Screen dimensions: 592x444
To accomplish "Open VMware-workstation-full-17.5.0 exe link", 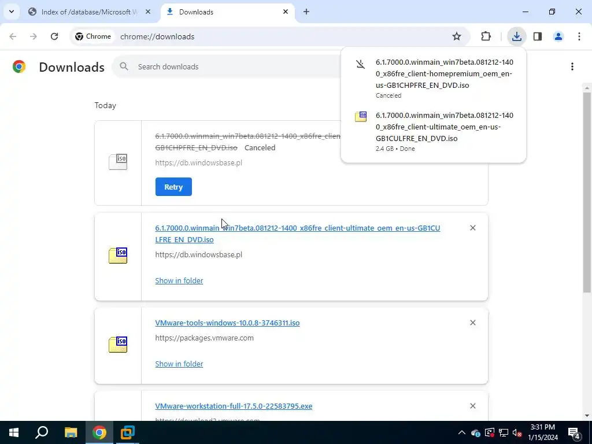I will click(234, 406).
